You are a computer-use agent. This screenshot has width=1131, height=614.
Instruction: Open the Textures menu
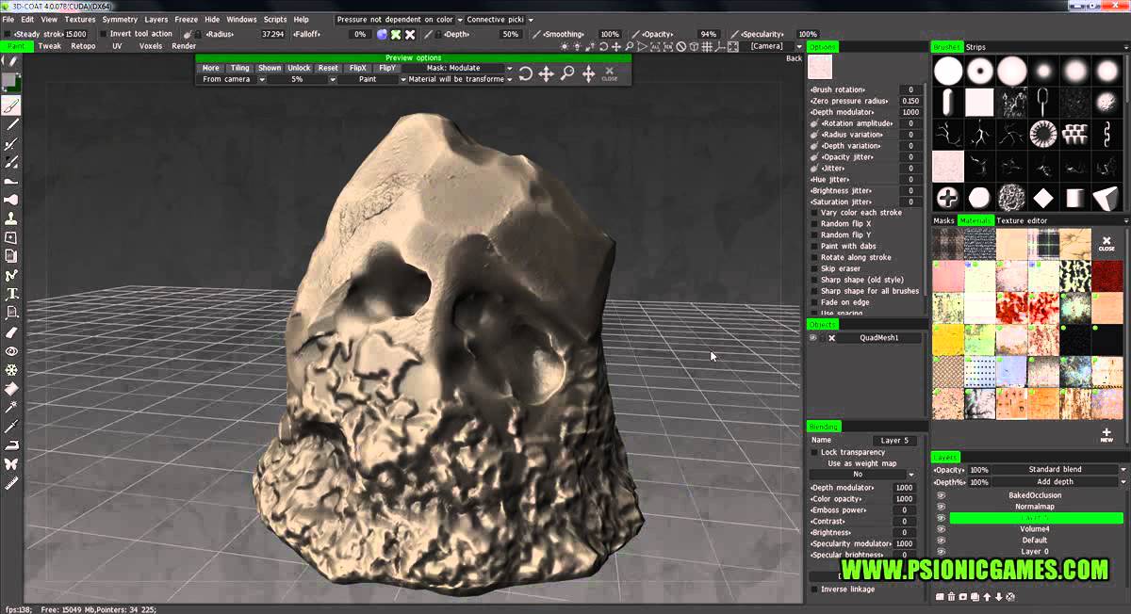[x=80, y=19]
